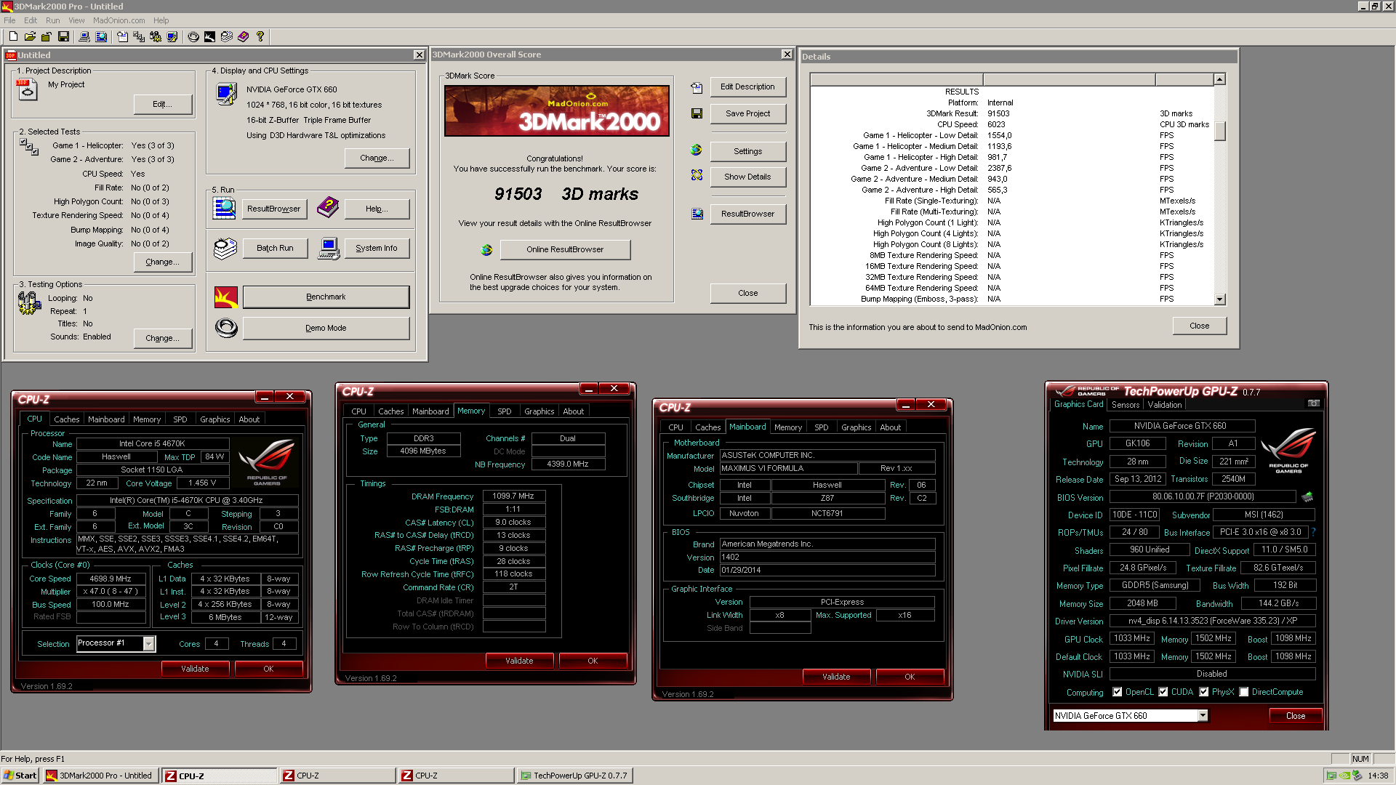
Task: Click the yellow question mark toolbar icon
Action: pyautogui.click(x=260, y=36)
